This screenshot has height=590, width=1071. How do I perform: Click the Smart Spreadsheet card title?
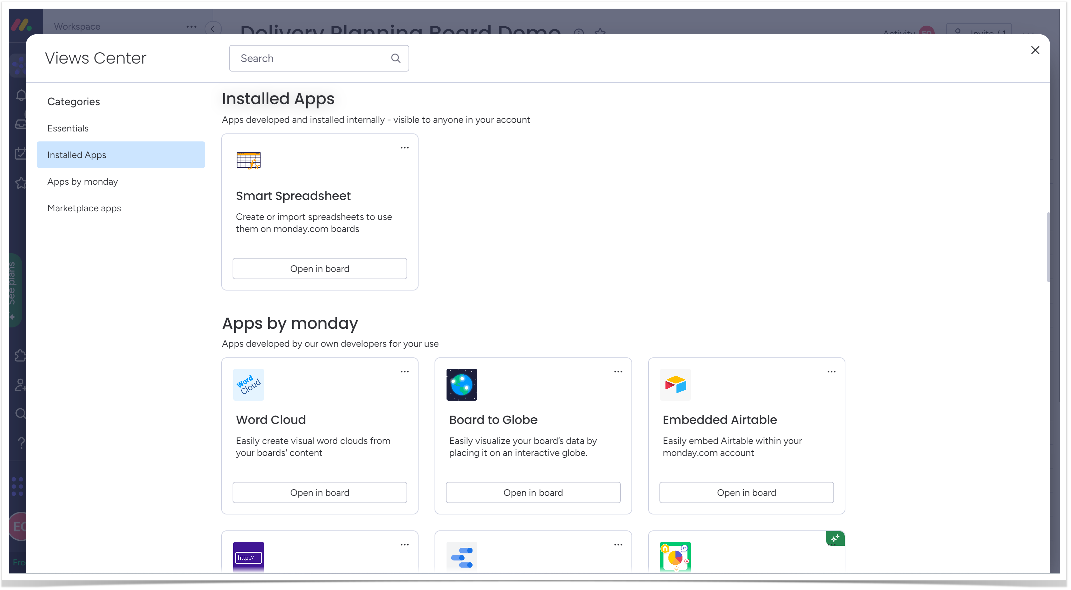coord(293,196)
